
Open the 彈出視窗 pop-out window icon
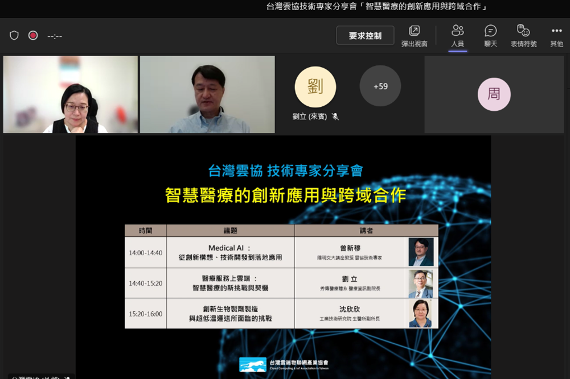(x=414, y=36)
